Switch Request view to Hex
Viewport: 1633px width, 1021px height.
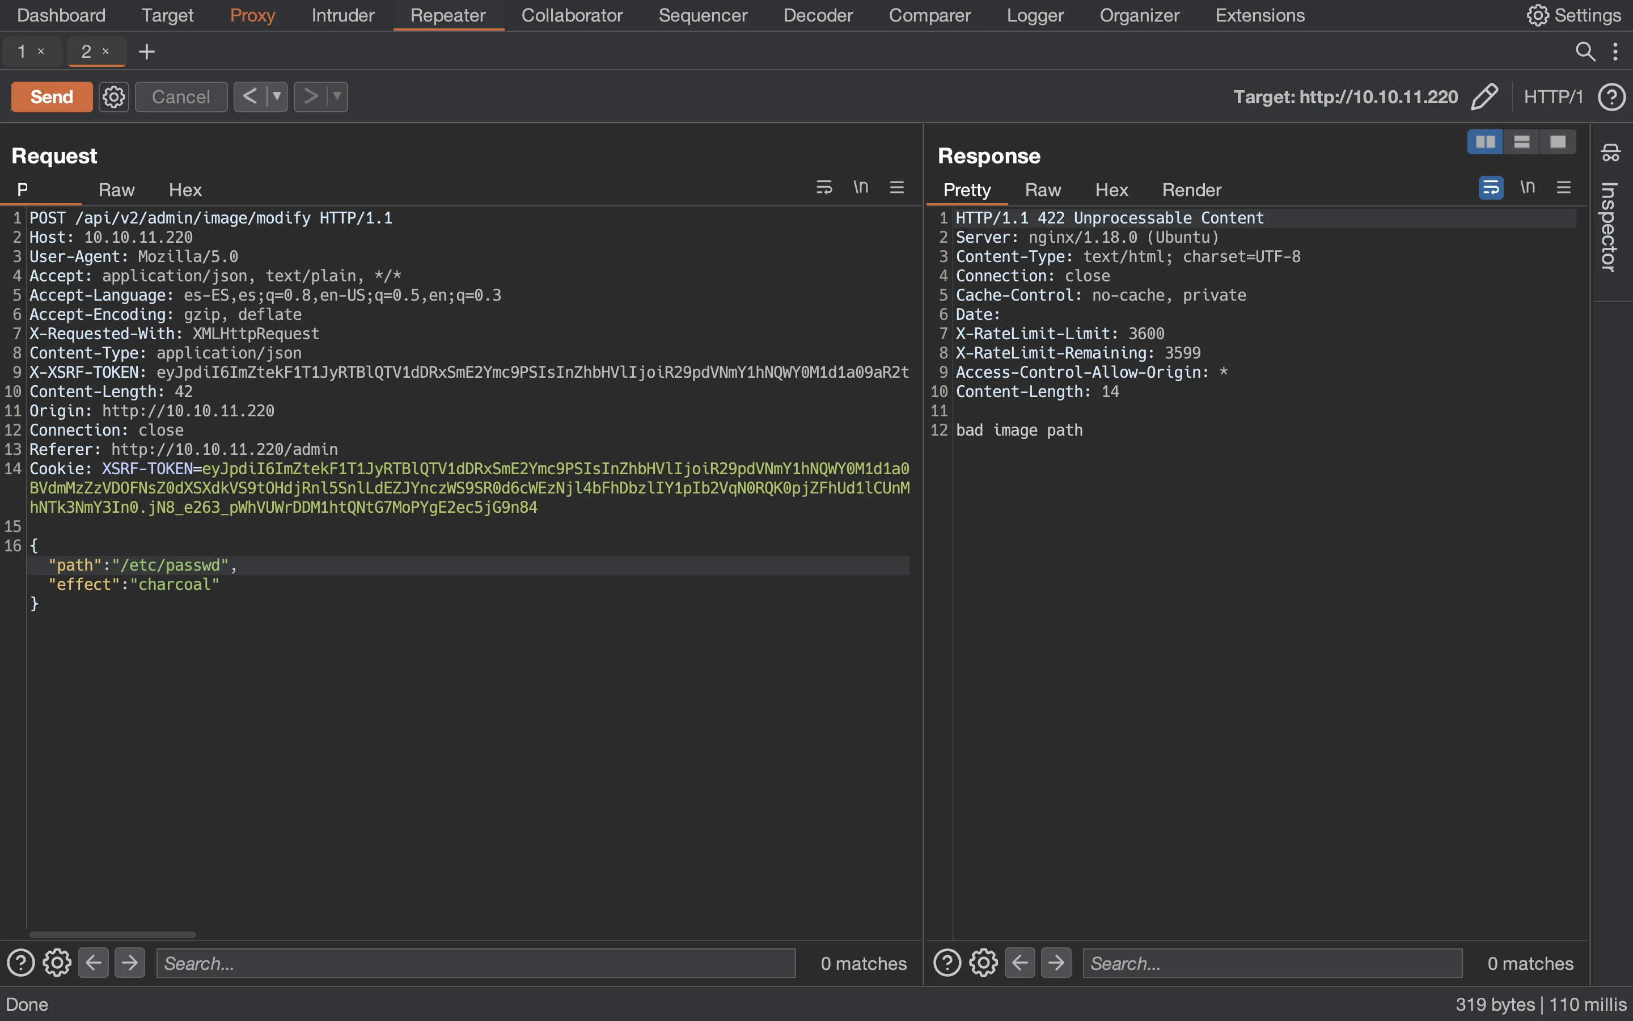pyautogui.click(x=185, y=190)
